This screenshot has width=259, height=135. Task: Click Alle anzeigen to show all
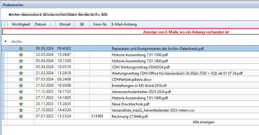click(204, 122)
